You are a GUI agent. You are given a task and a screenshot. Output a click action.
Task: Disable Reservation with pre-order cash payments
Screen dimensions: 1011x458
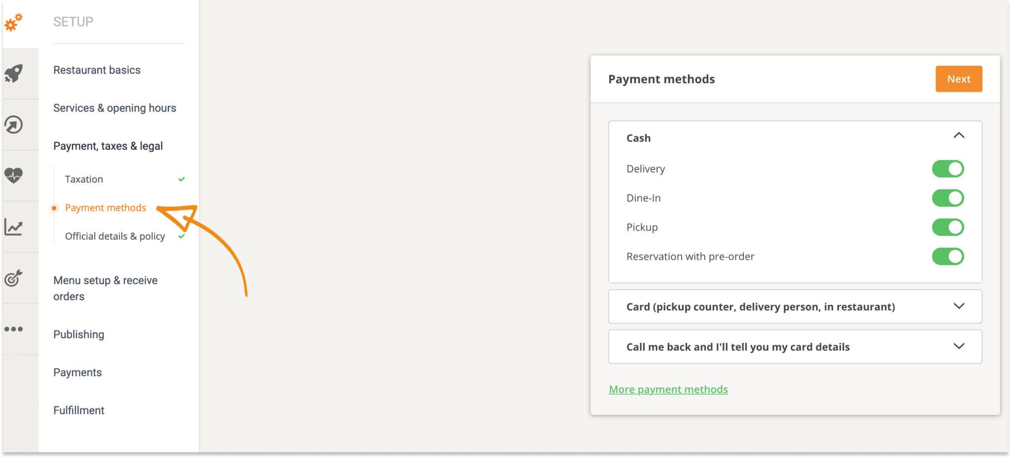click(x=948, y=257)
